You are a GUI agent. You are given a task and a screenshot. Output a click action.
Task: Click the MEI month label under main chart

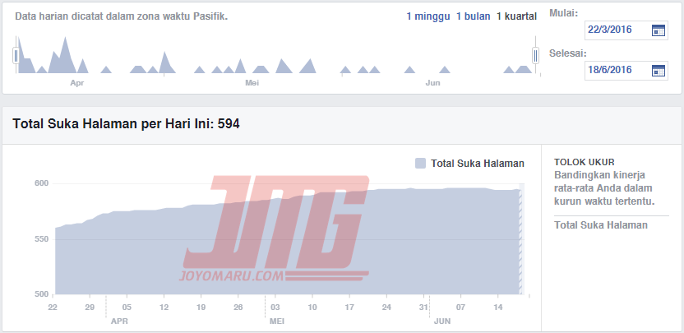tap(277, 321)
